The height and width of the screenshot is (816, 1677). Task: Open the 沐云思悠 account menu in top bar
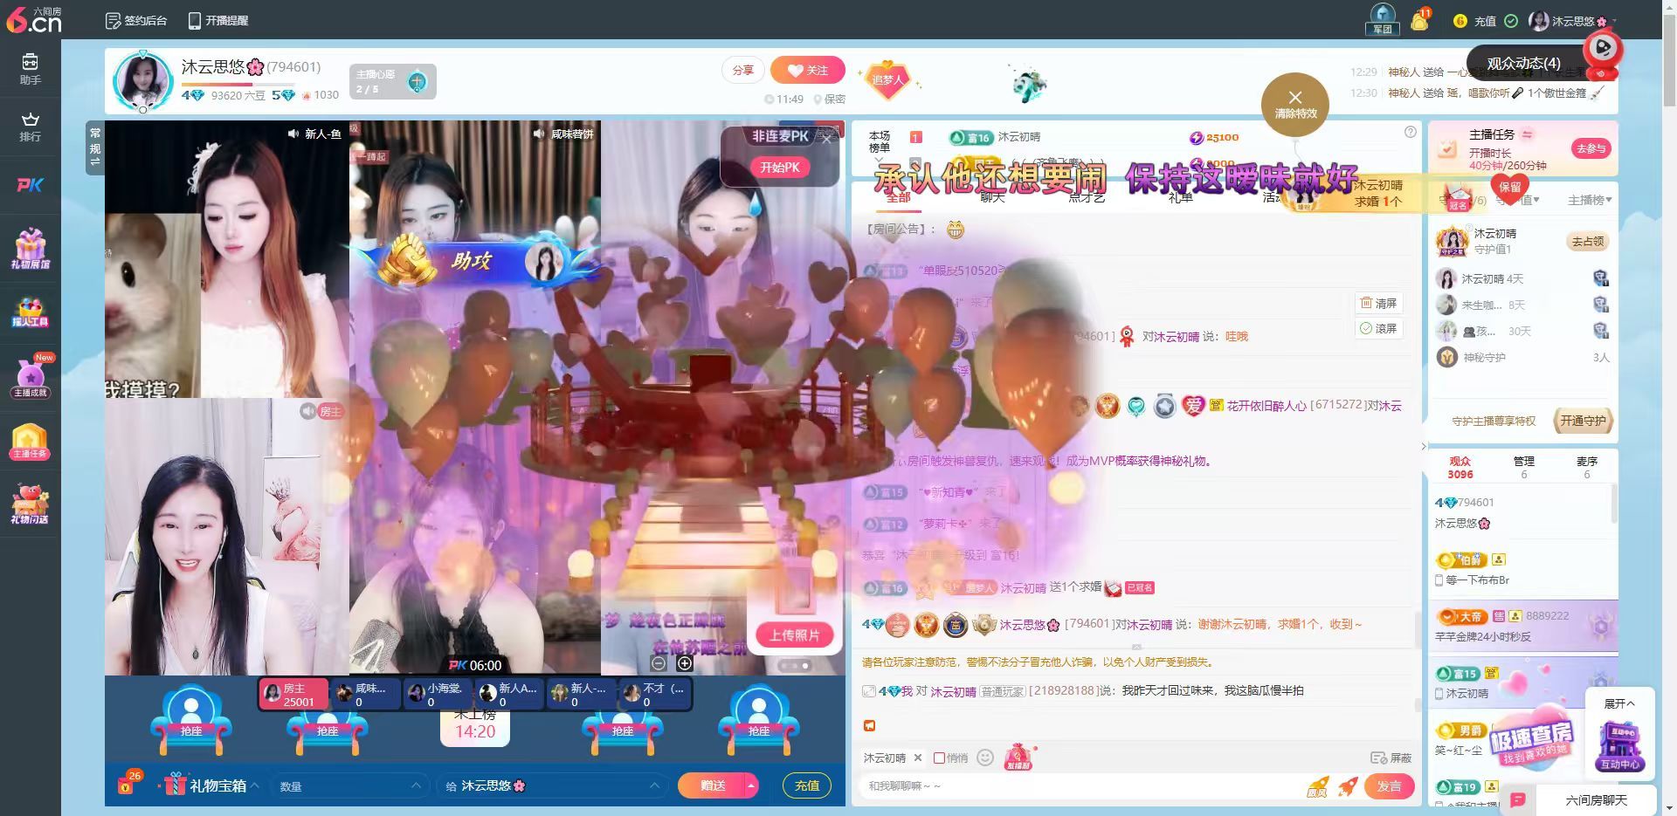tap(1572, 21)
